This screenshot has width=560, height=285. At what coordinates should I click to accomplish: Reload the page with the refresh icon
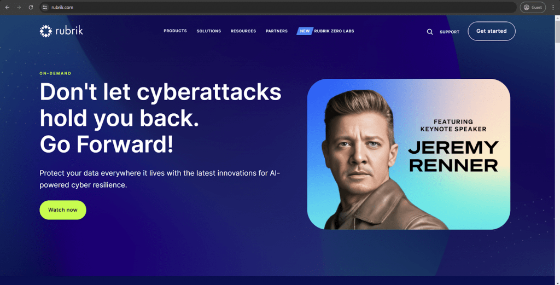[31, 7]
